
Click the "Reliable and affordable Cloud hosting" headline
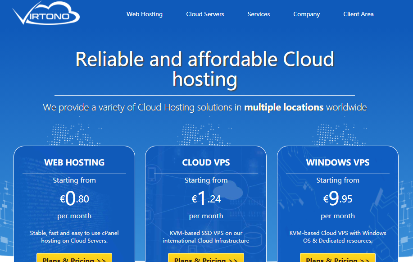[x=204, y=69]
